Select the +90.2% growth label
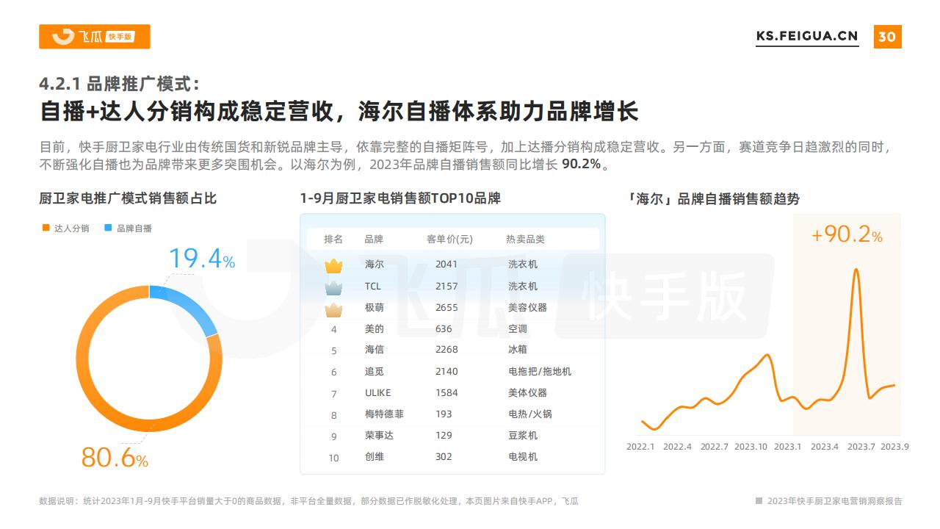The width and height of the screenshot is (940, 529). coord(846,234)
